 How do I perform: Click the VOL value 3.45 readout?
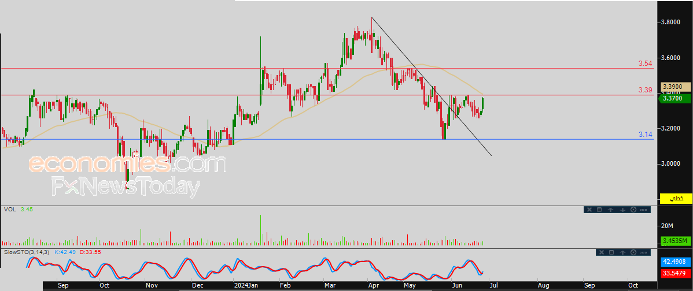tap(27, 210)
